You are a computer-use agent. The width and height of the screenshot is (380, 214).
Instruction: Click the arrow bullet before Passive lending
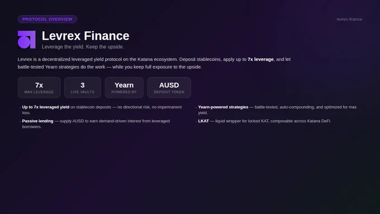(20, 121)
